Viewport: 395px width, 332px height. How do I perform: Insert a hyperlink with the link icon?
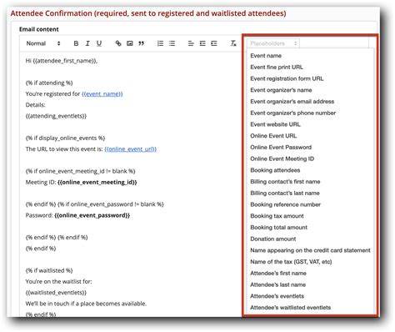coord(118,43)
